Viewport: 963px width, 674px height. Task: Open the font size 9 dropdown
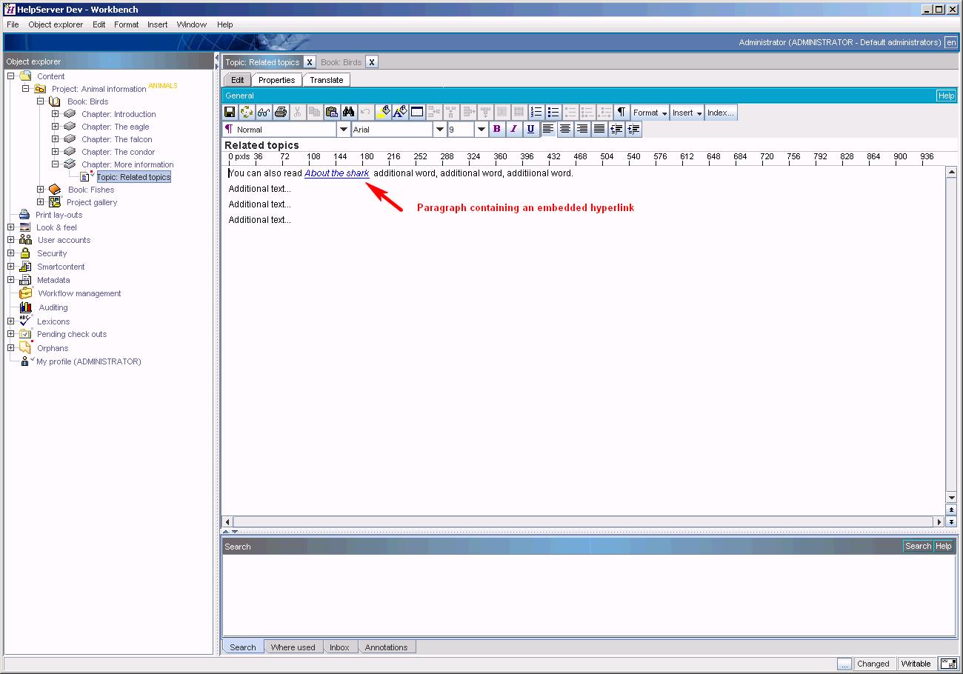coord(481,130)
